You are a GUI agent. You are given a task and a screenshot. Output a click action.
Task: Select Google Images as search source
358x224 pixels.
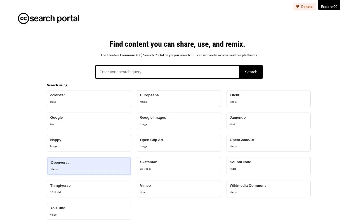pos(179,121)
